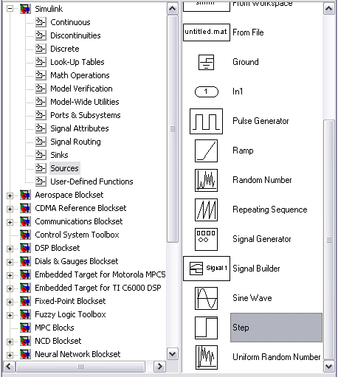This screenshot has height=377, width=338.
Task: Click the Uniform Random Number label
Action: point(277,357)
